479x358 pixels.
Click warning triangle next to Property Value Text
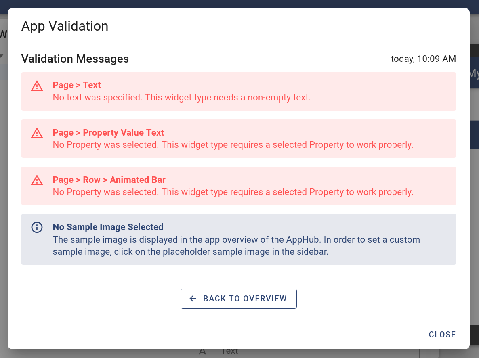pyautogui.click(x=37, y=133)
